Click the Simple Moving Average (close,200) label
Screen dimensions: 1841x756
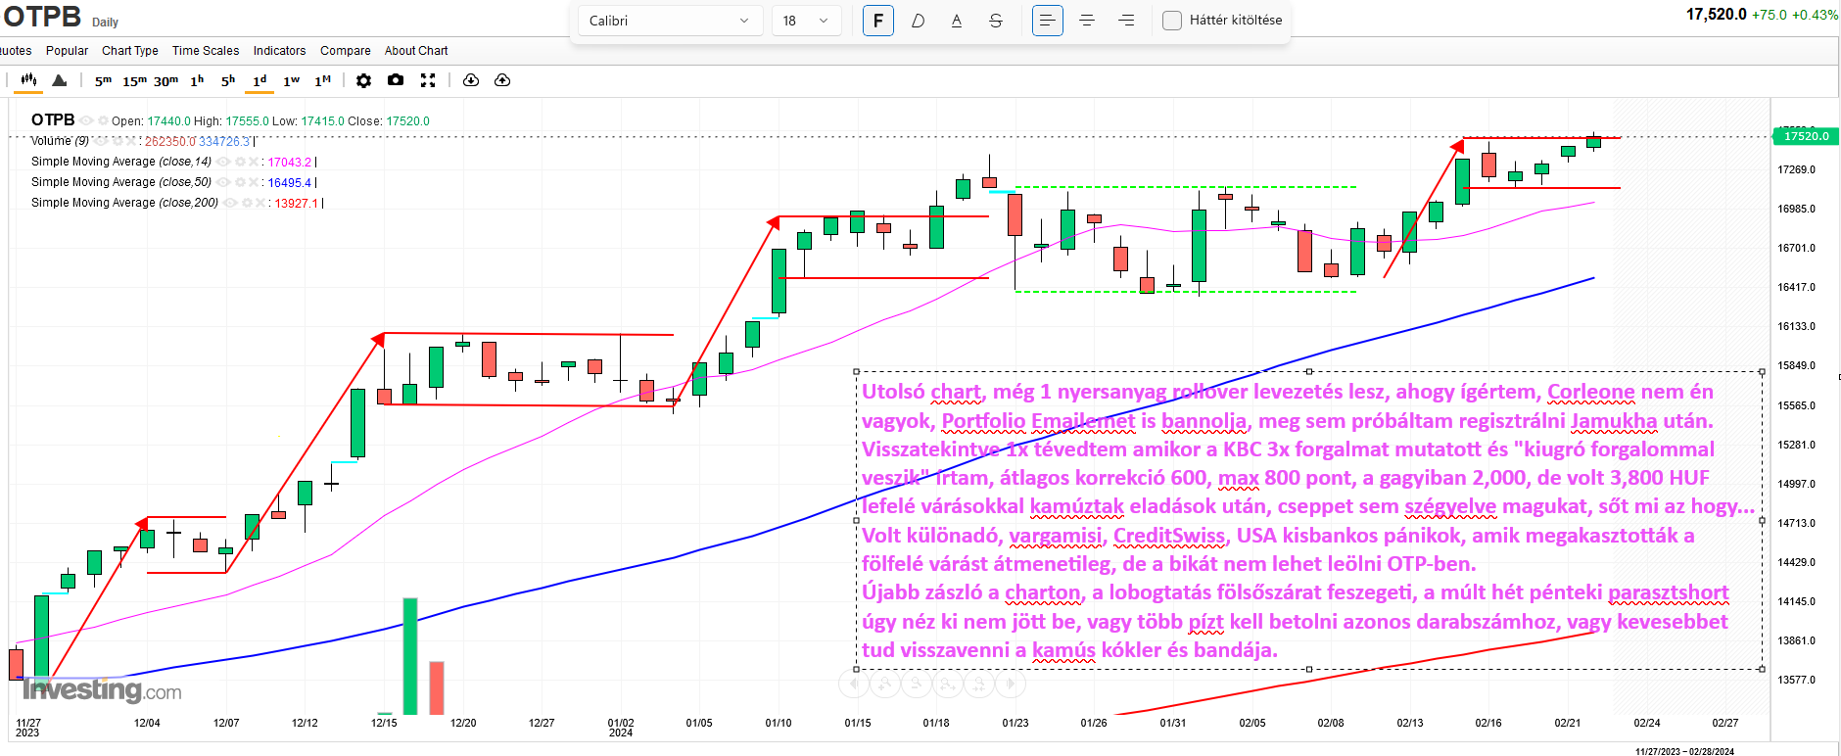click(124, 203)
